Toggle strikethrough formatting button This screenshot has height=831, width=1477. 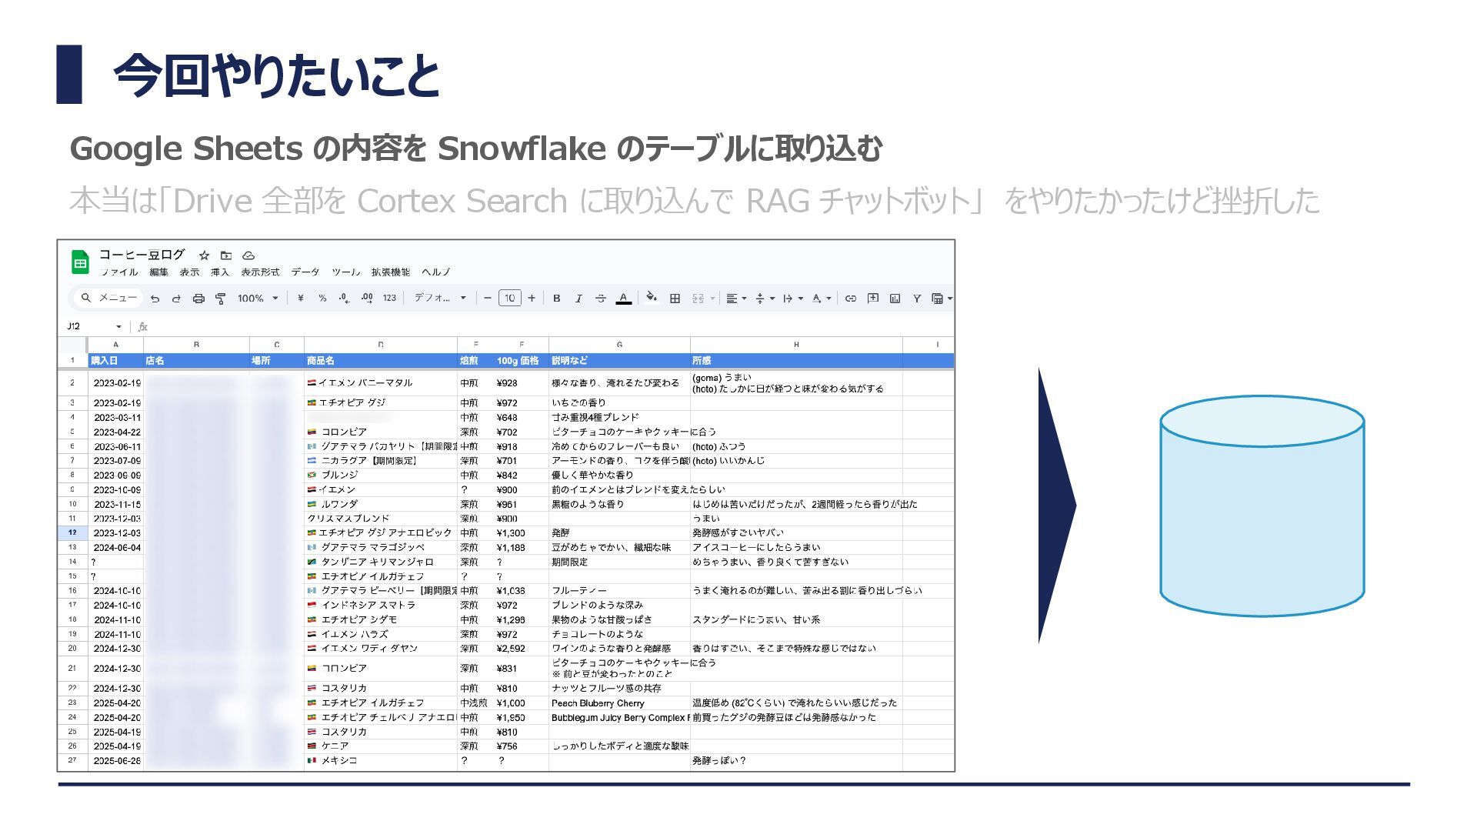[601, 299]
